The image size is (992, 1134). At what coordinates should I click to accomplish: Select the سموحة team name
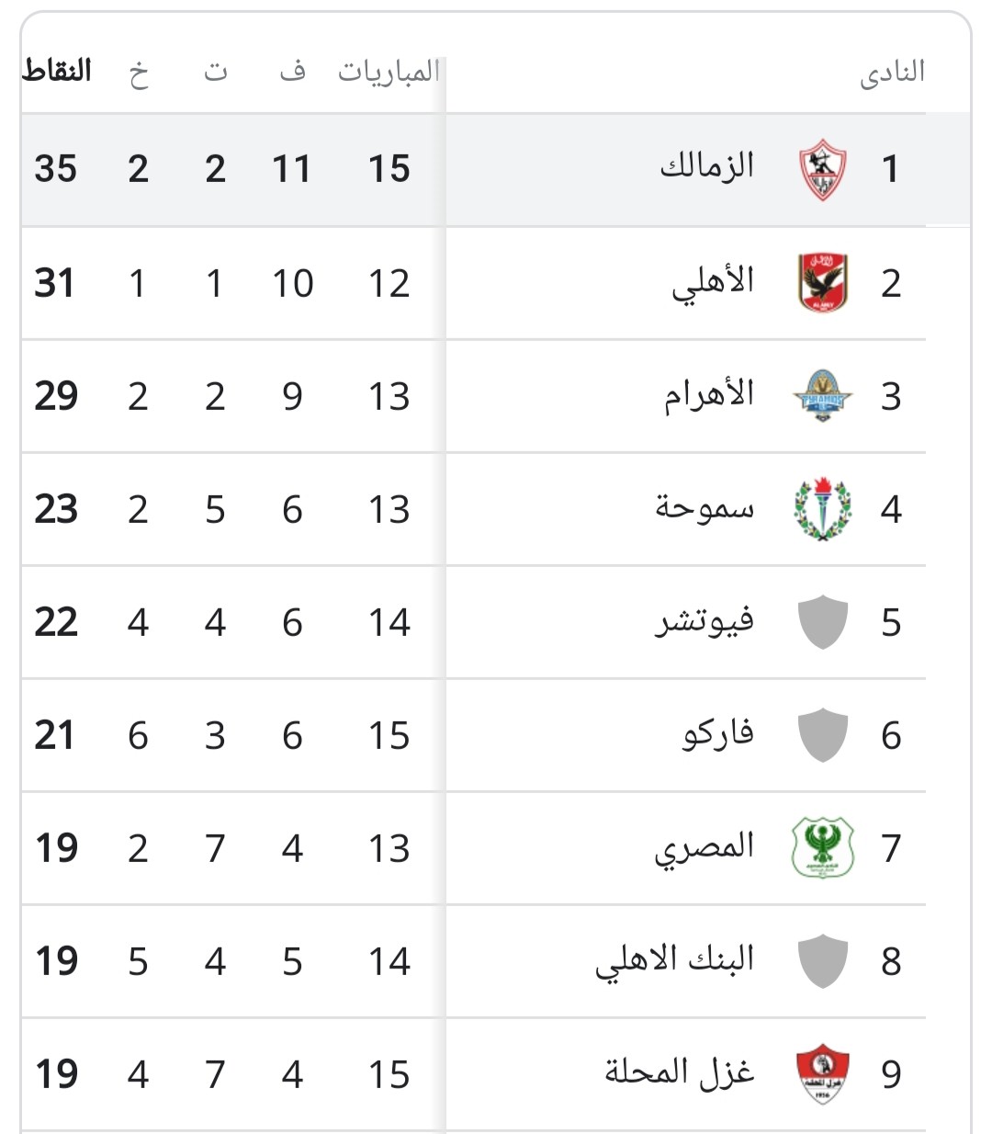tap(705, 508)
